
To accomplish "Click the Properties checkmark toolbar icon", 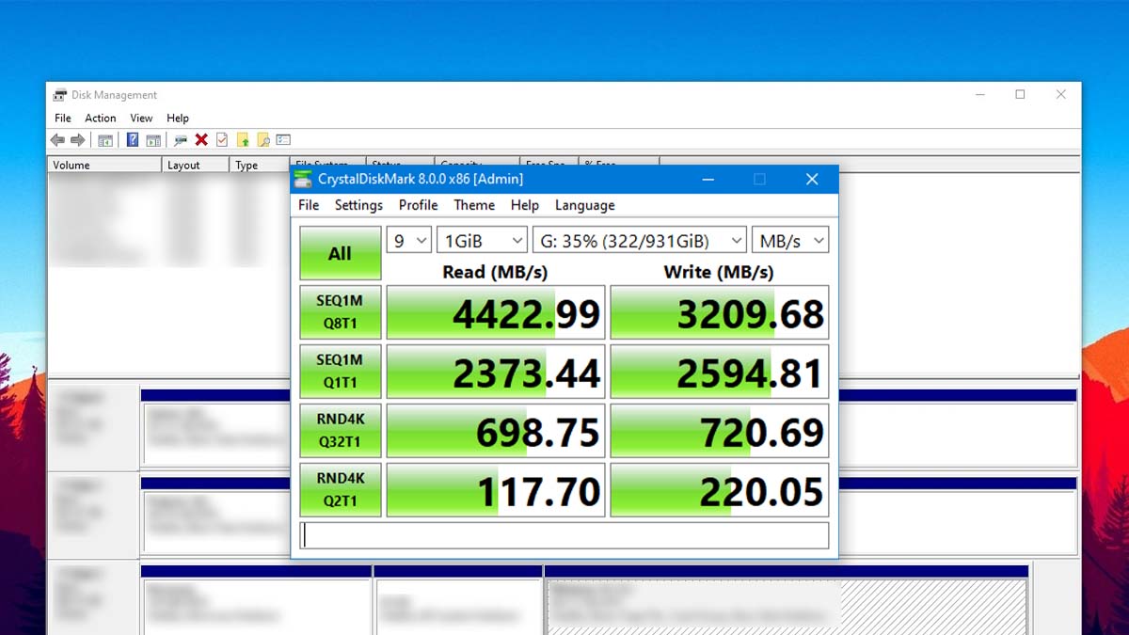I will point(222,140).
